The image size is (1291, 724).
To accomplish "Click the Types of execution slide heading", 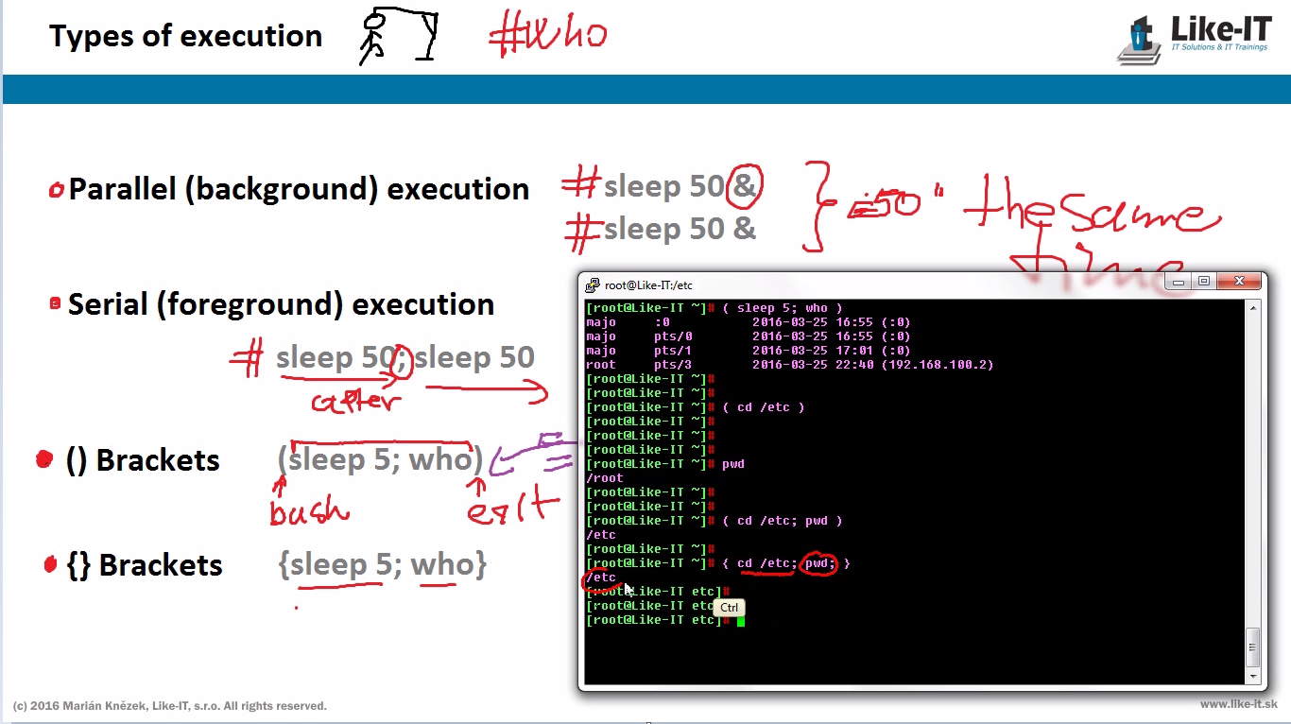I will (186, 36).
